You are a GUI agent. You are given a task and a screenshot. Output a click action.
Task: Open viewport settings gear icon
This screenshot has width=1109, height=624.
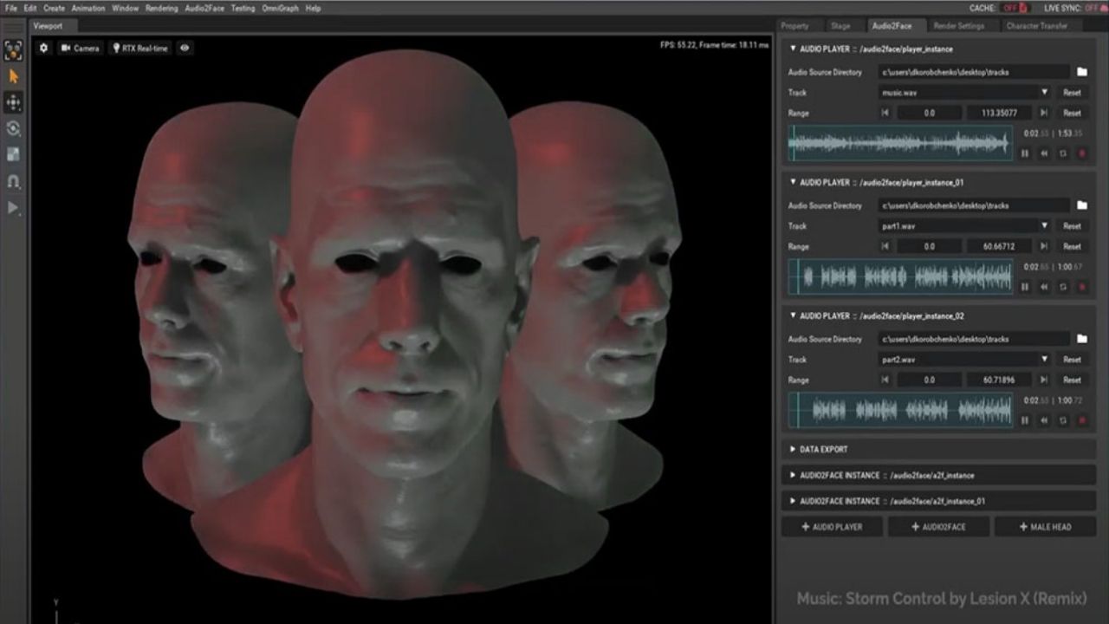(x=44, y=49)
